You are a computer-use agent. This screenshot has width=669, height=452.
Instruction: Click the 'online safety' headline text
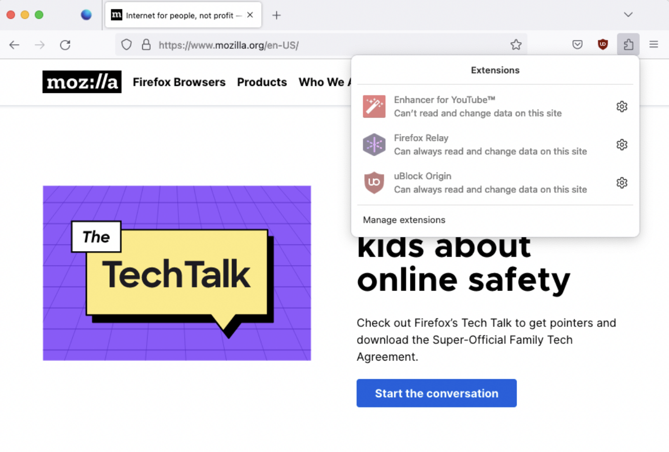[x=464, y=280]
